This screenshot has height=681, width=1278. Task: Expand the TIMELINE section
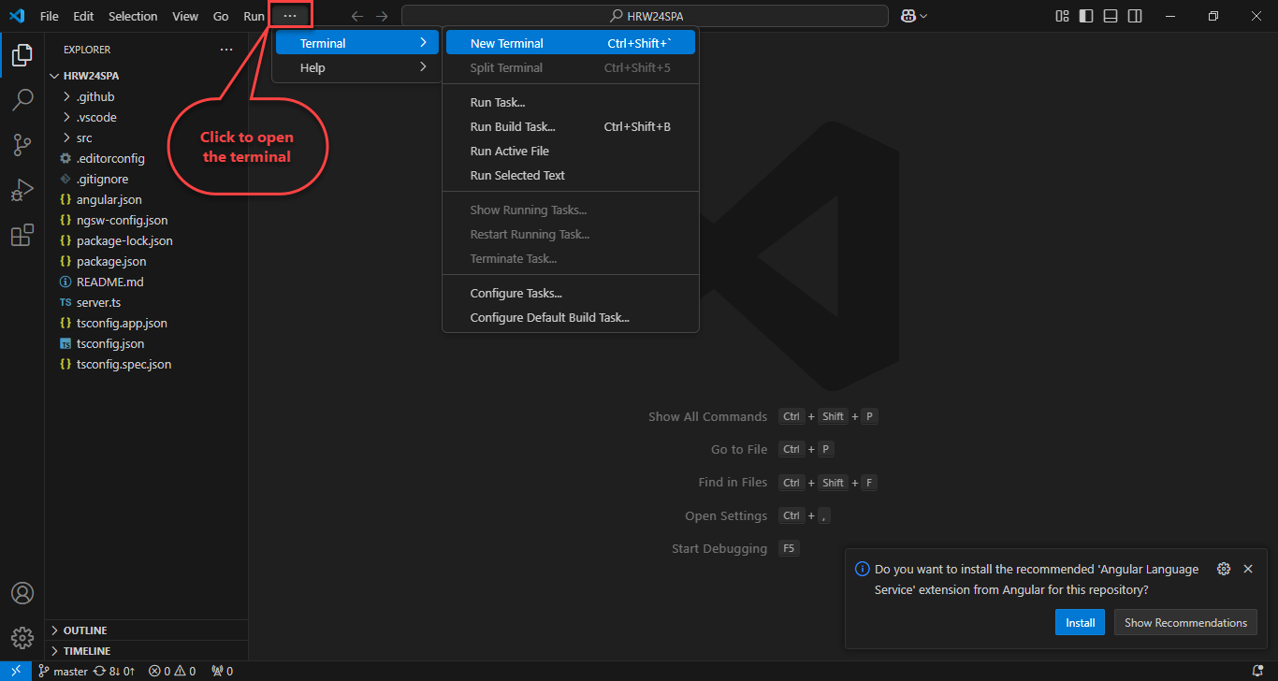tap(86, 651)
